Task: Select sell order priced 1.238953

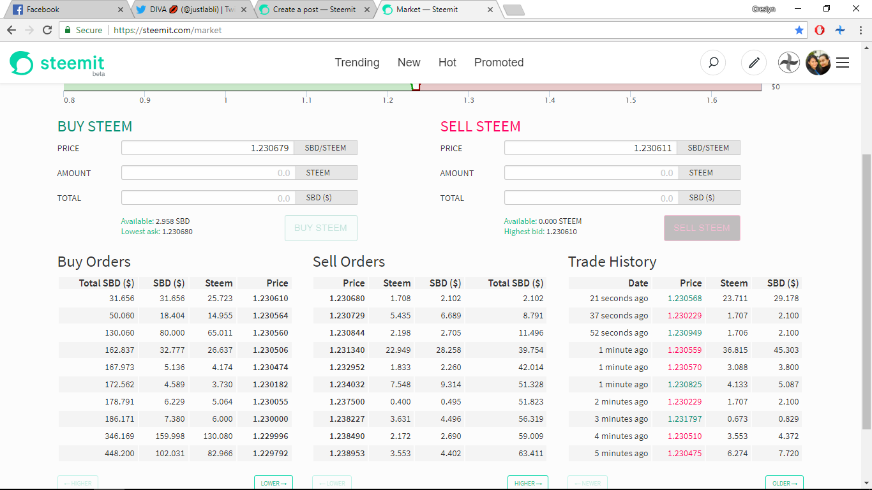Action: click(429, 453)
